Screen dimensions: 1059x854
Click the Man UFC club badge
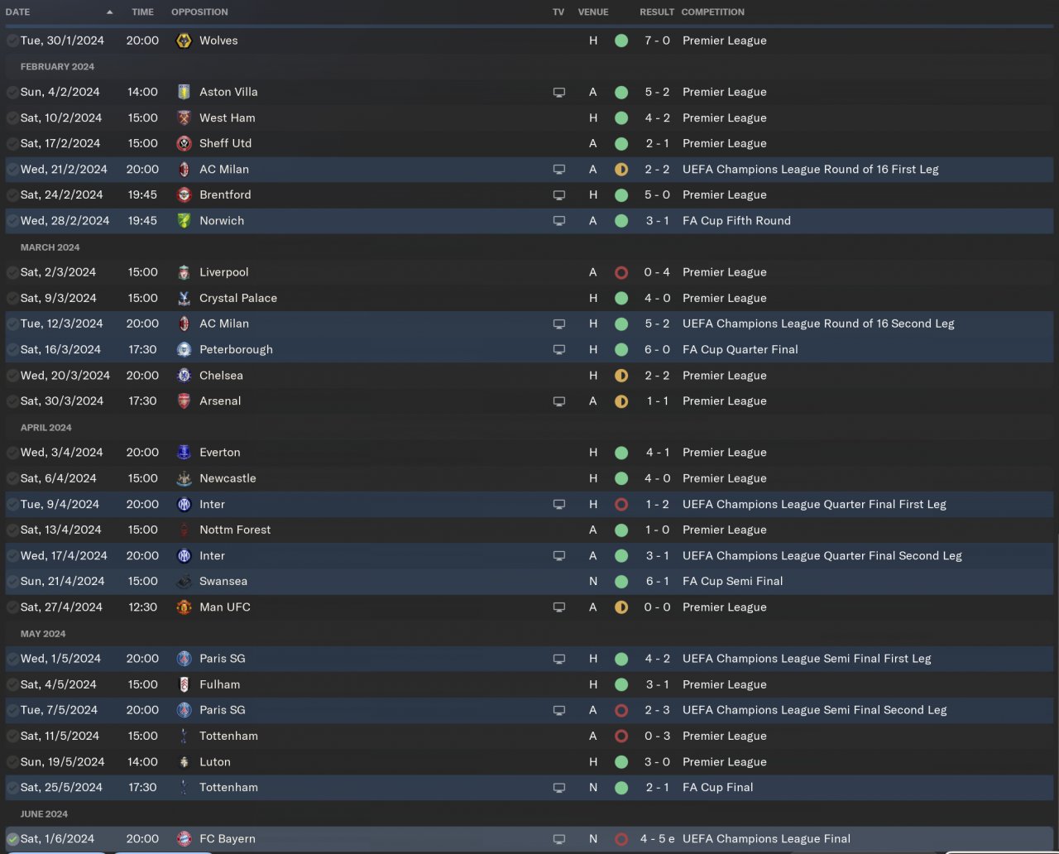(x=184, y=607)
